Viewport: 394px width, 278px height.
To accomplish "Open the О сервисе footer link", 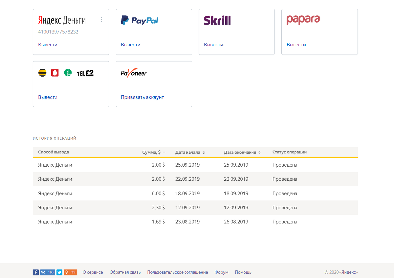I will 93,272.
